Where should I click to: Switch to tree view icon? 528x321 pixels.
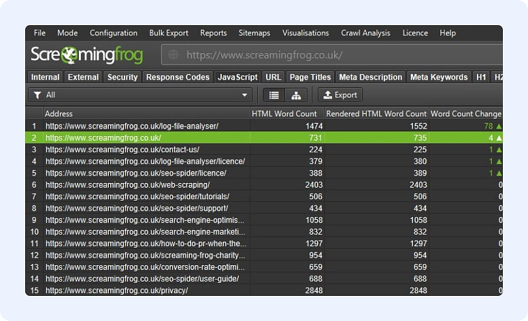pyautogui.click(x=296, y=95)
